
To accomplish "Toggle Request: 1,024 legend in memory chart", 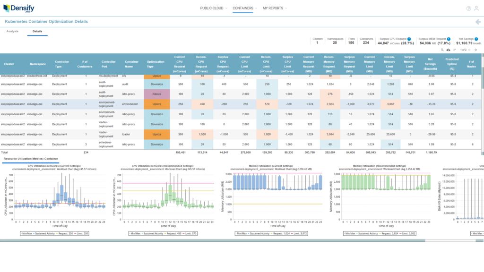I will 281,233.
